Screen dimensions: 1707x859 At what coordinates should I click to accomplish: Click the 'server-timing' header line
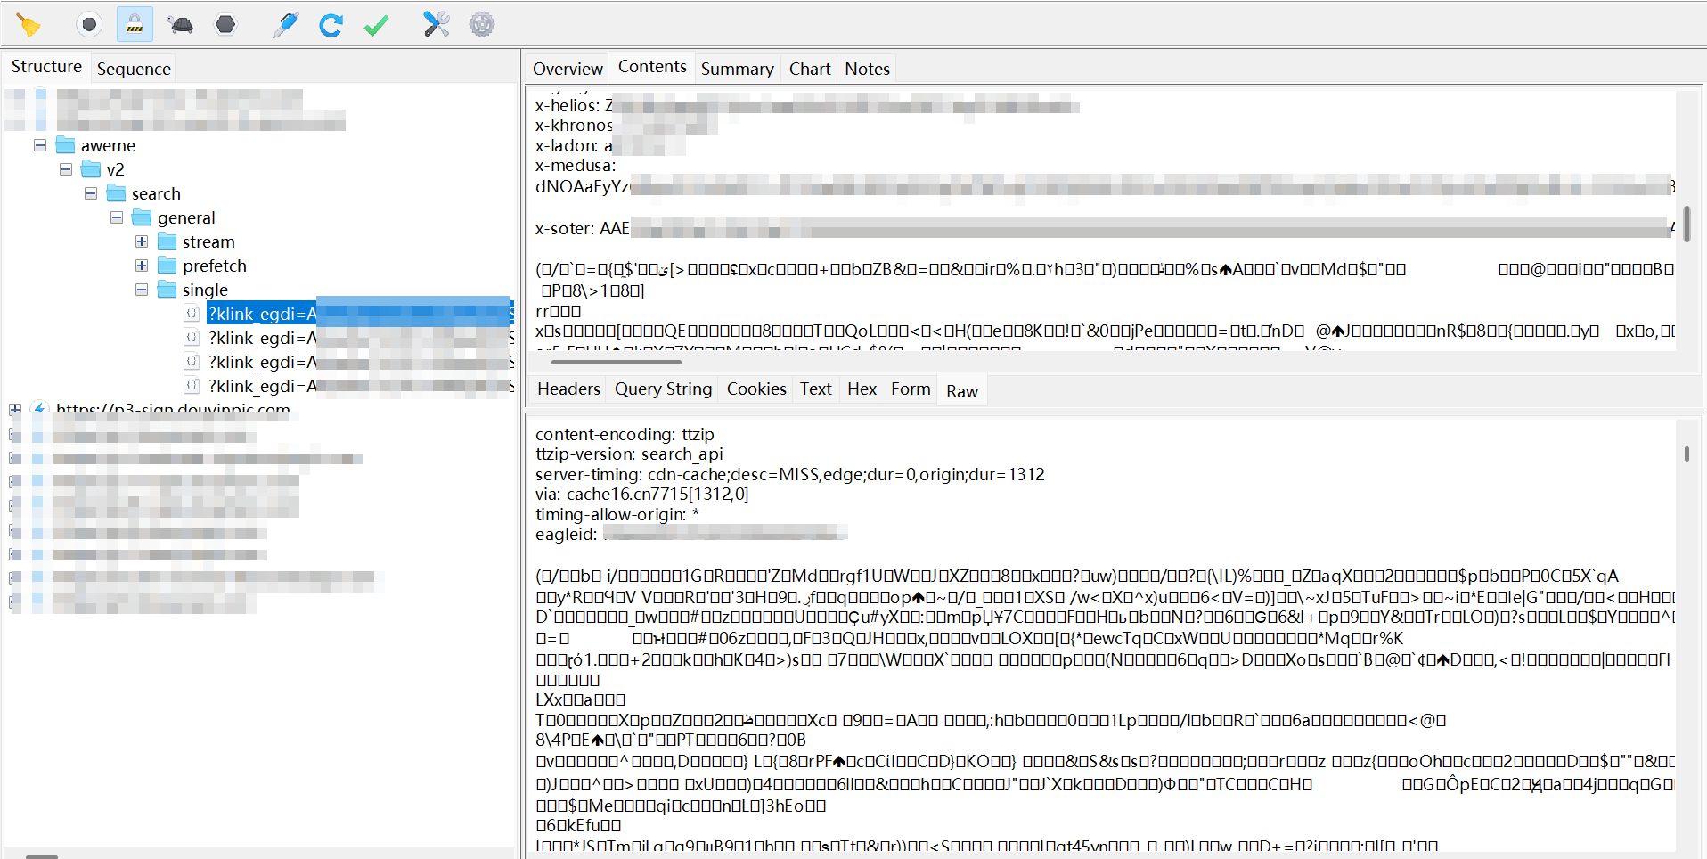pos(790,474)
